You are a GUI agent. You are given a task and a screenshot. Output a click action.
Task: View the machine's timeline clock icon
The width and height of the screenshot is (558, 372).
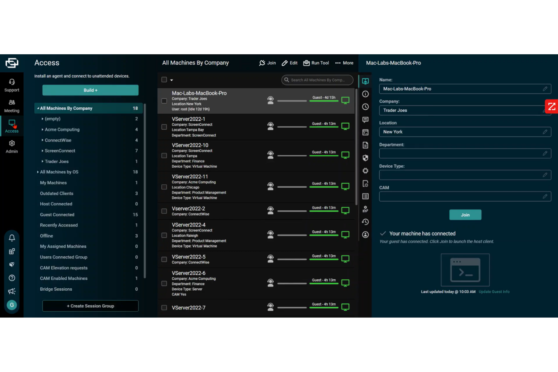tap(365, 107)
